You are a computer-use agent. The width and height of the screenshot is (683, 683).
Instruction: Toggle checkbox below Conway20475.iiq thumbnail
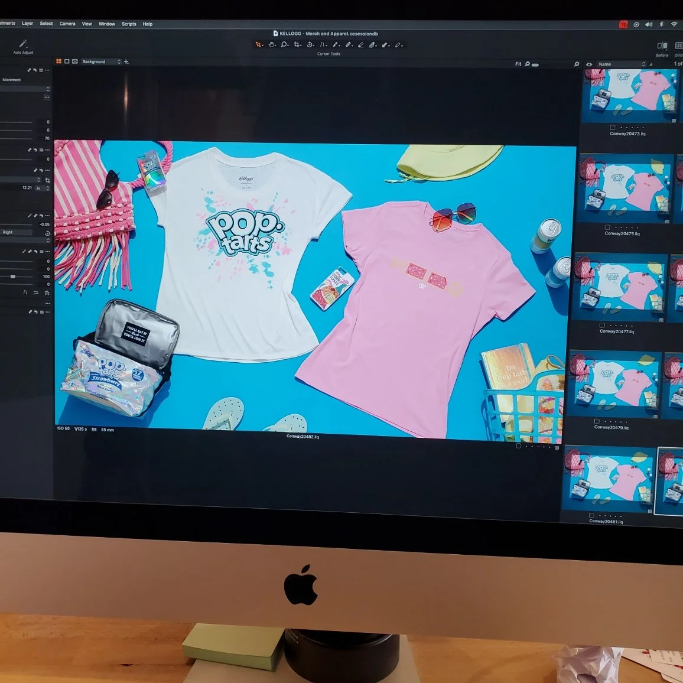coord(607,227)
